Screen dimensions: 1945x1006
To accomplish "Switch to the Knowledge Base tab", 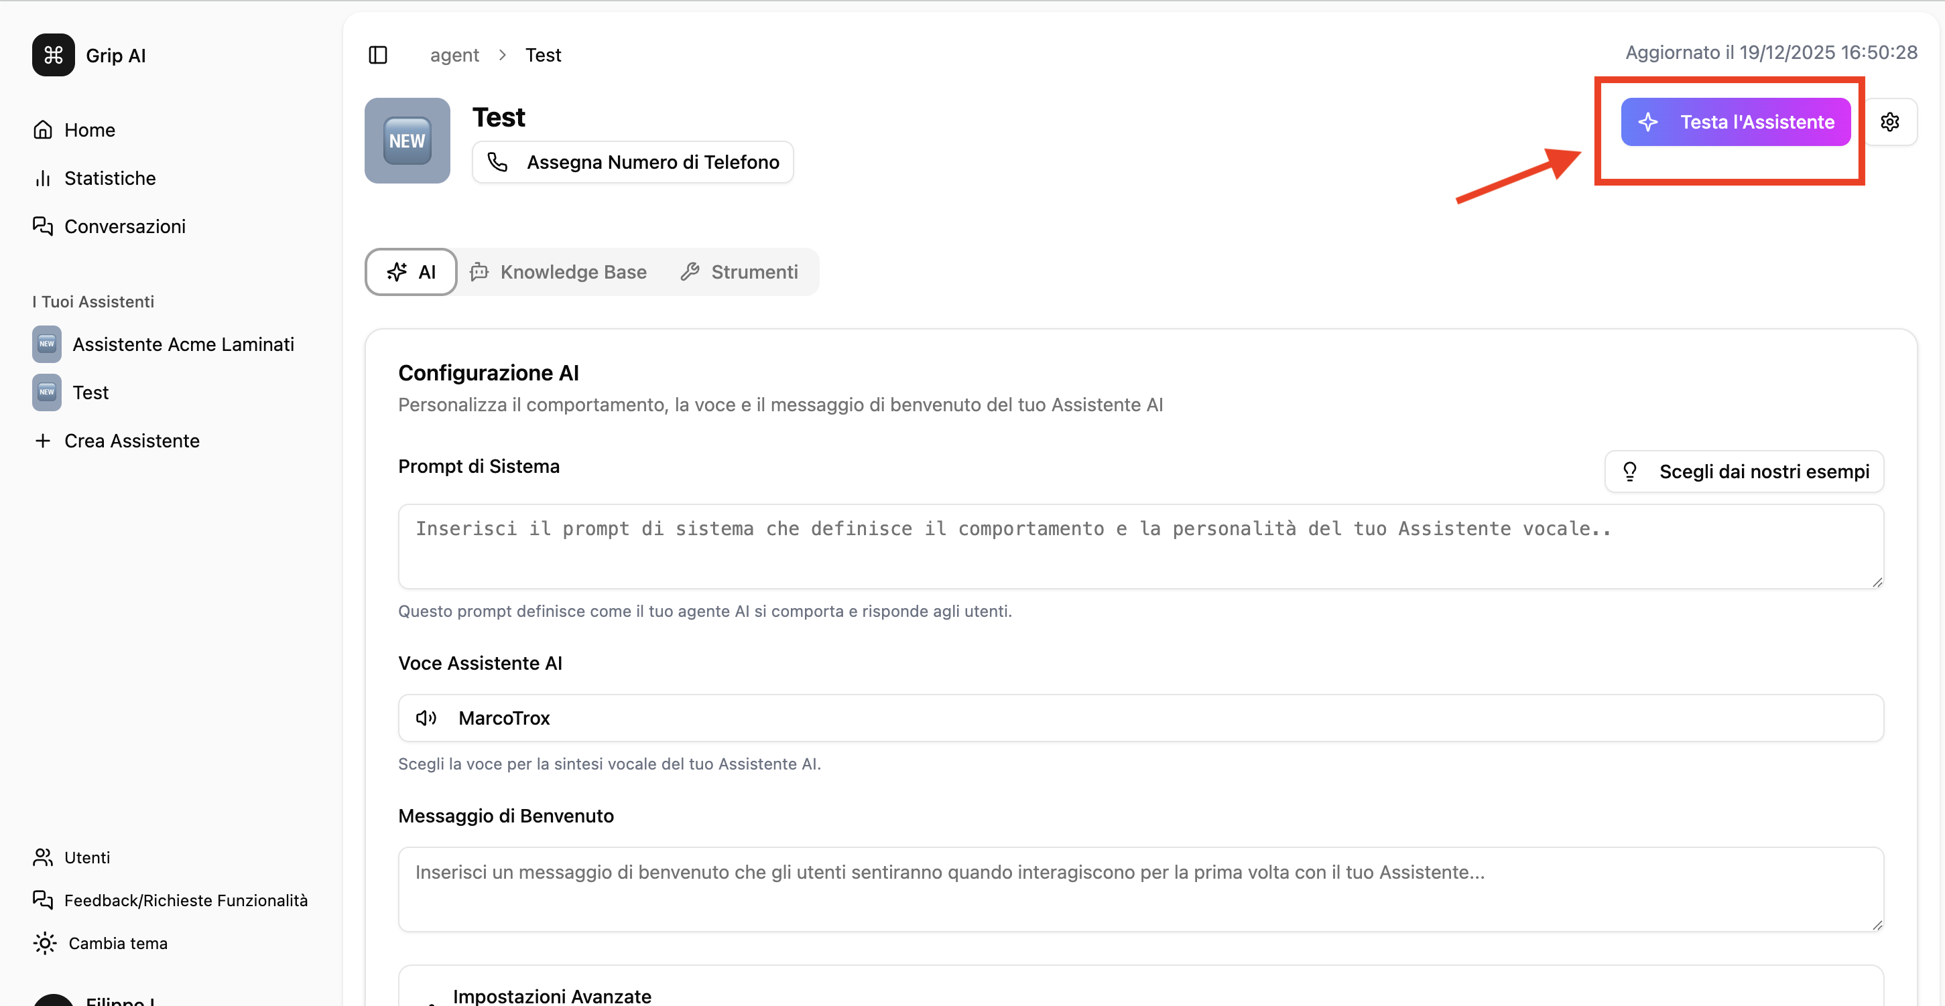I will (559, 271).
